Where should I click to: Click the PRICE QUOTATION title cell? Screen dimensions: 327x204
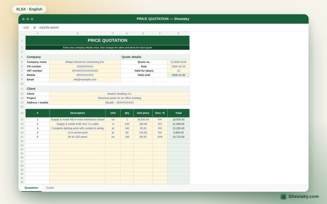click(107, 40)
